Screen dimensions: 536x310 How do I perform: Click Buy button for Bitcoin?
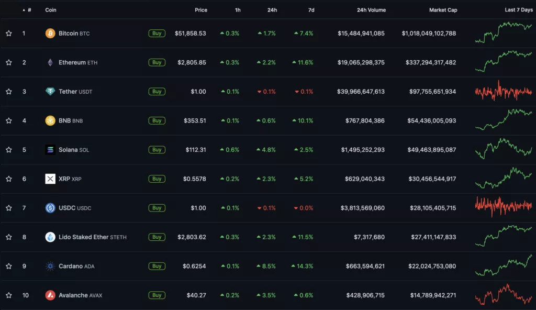click(x=157, y=33)
